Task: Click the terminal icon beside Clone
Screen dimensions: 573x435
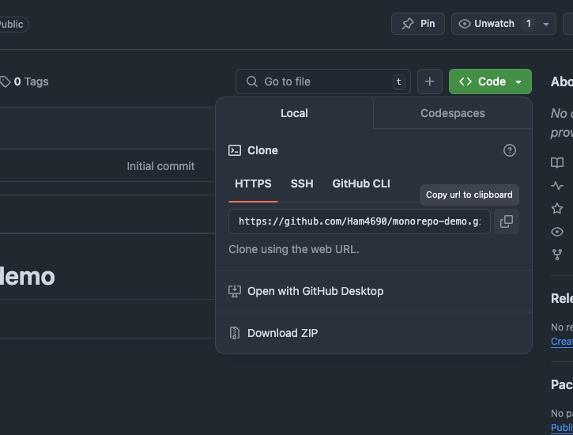Action: (235, 150)
